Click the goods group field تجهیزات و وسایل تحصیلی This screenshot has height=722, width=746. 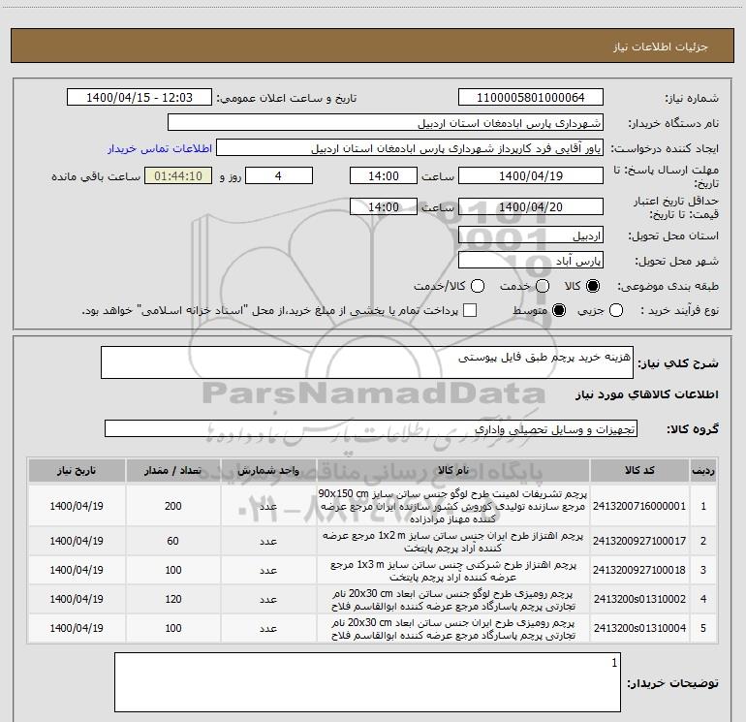(x=371, y=428)
